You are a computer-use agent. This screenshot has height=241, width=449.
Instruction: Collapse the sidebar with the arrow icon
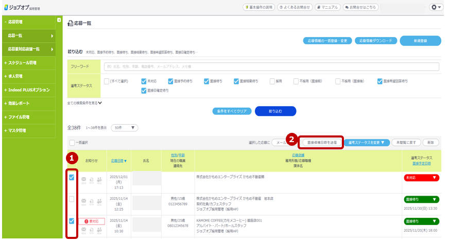pyautogui.click(x=59, y=20)
